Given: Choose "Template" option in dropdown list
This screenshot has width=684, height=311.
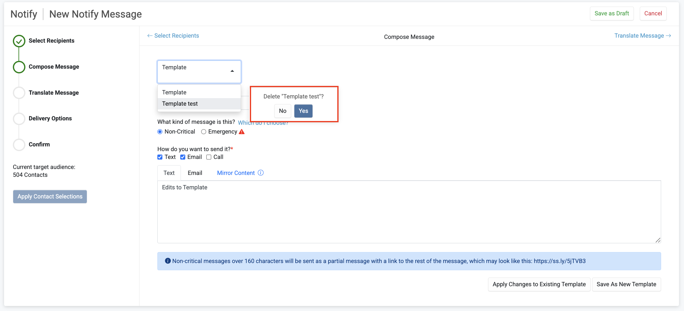Looking at the screenshot, I should coord(174,92).
